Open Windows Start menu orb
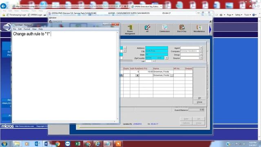The height and width of the screenshot is (147, 261). tap(4, 144)
